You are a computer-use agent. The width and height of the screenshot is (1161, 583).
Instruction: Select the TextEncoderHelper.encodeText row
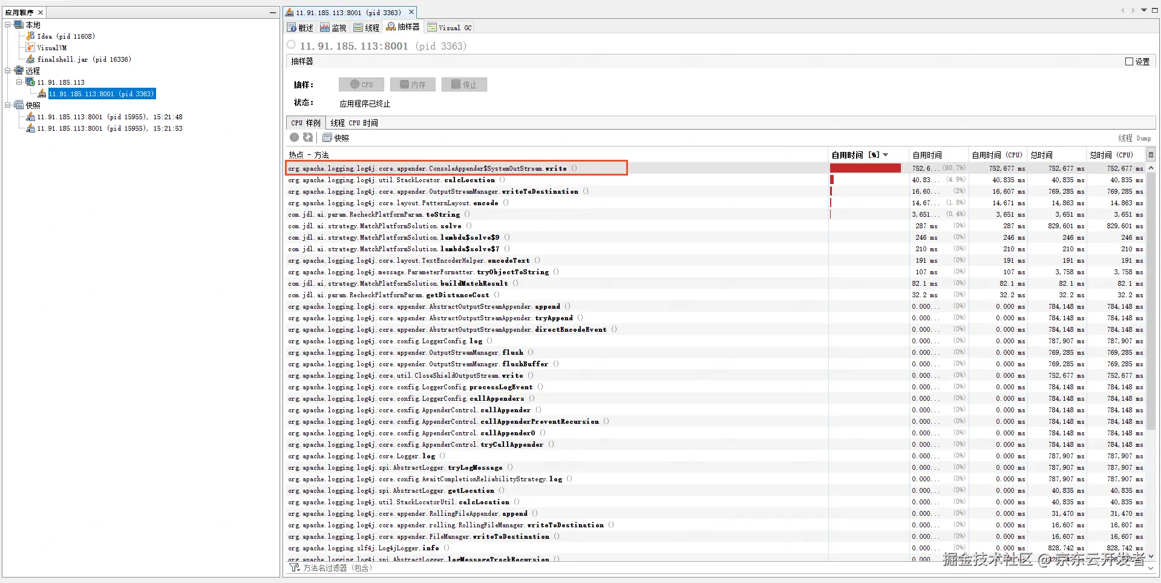pos(716,260)
